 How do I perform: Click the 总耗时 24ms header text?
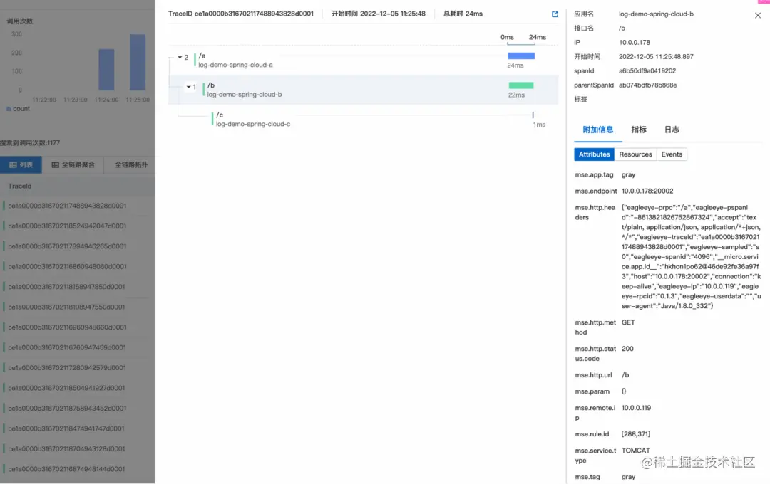463,14
